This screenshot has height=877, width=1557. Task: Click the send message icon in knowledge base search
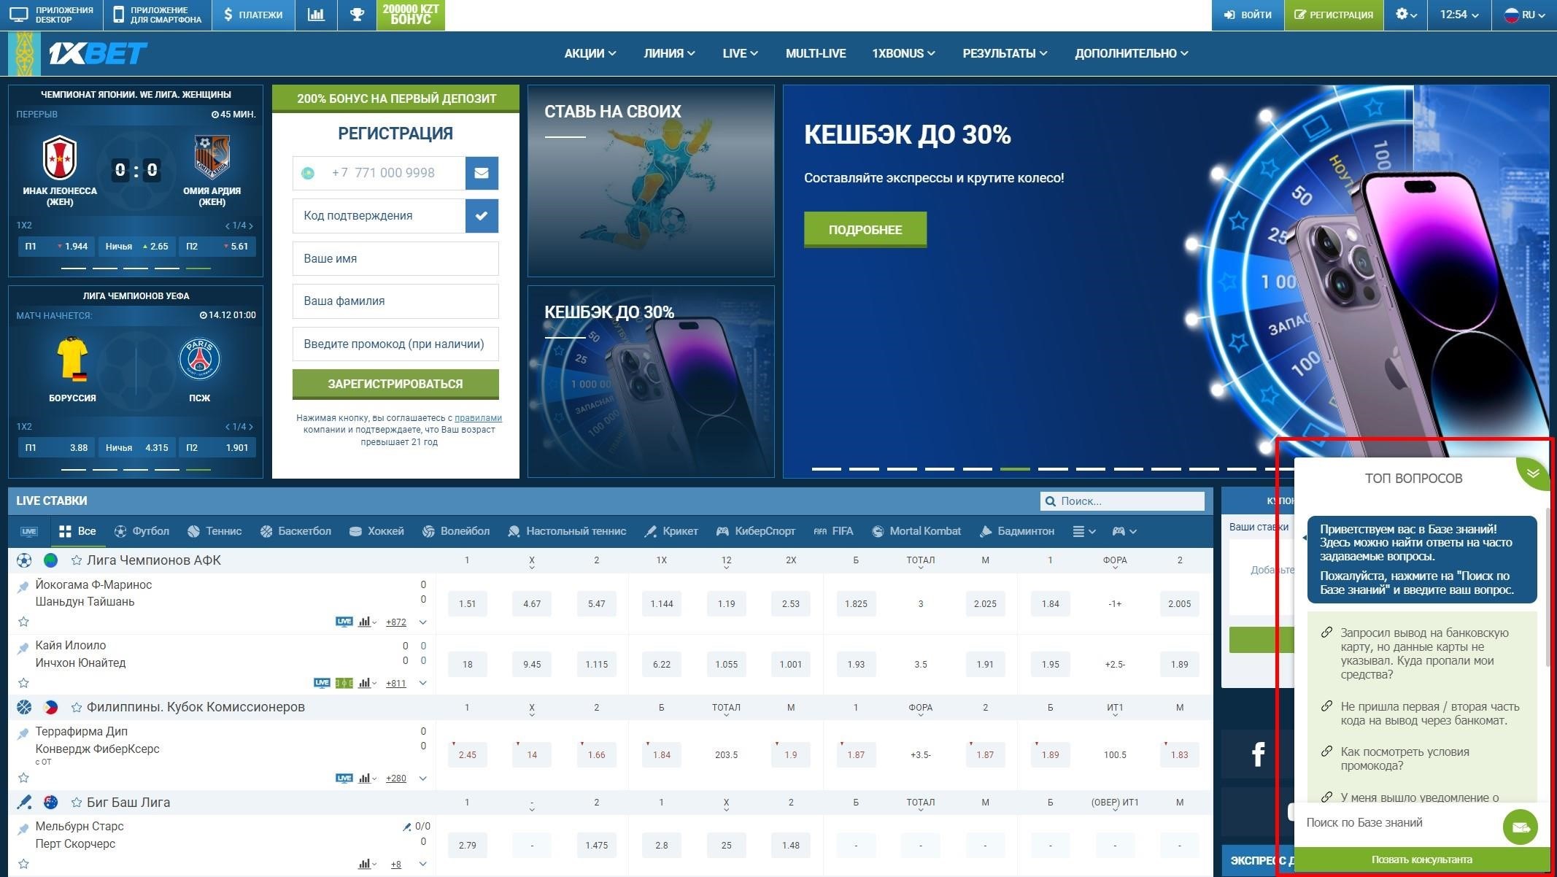coord(1521,827)
